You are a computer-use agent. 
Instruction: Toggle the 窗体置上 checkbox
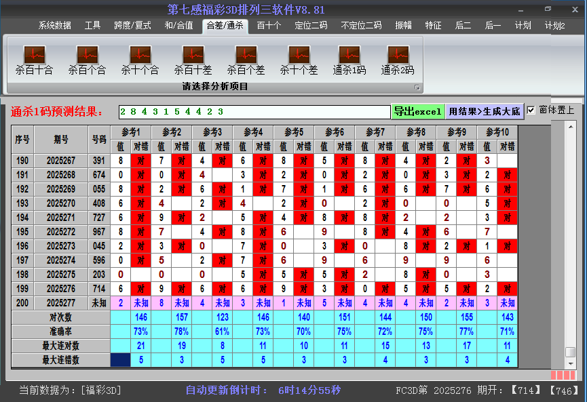531,110
